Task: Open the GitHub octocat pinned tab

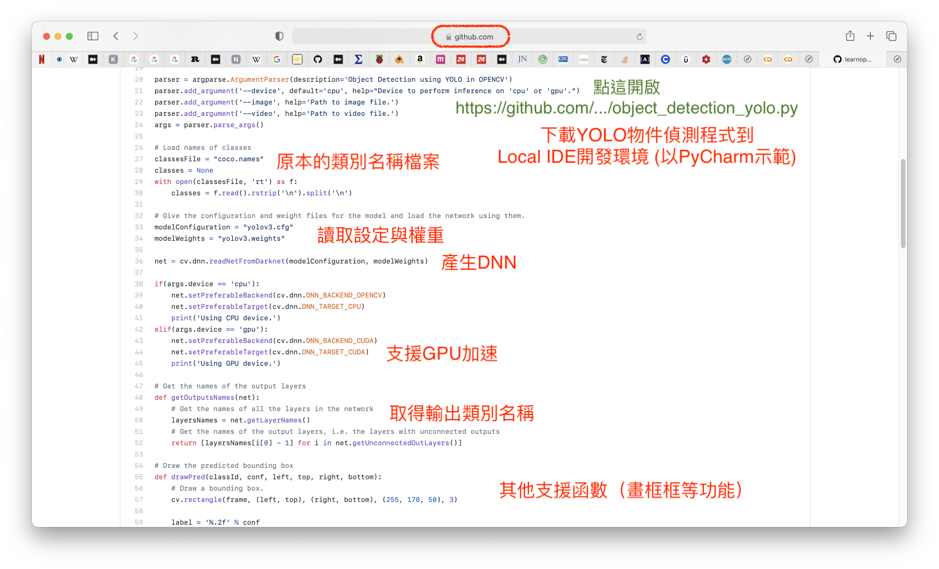Action: (318, 59)
